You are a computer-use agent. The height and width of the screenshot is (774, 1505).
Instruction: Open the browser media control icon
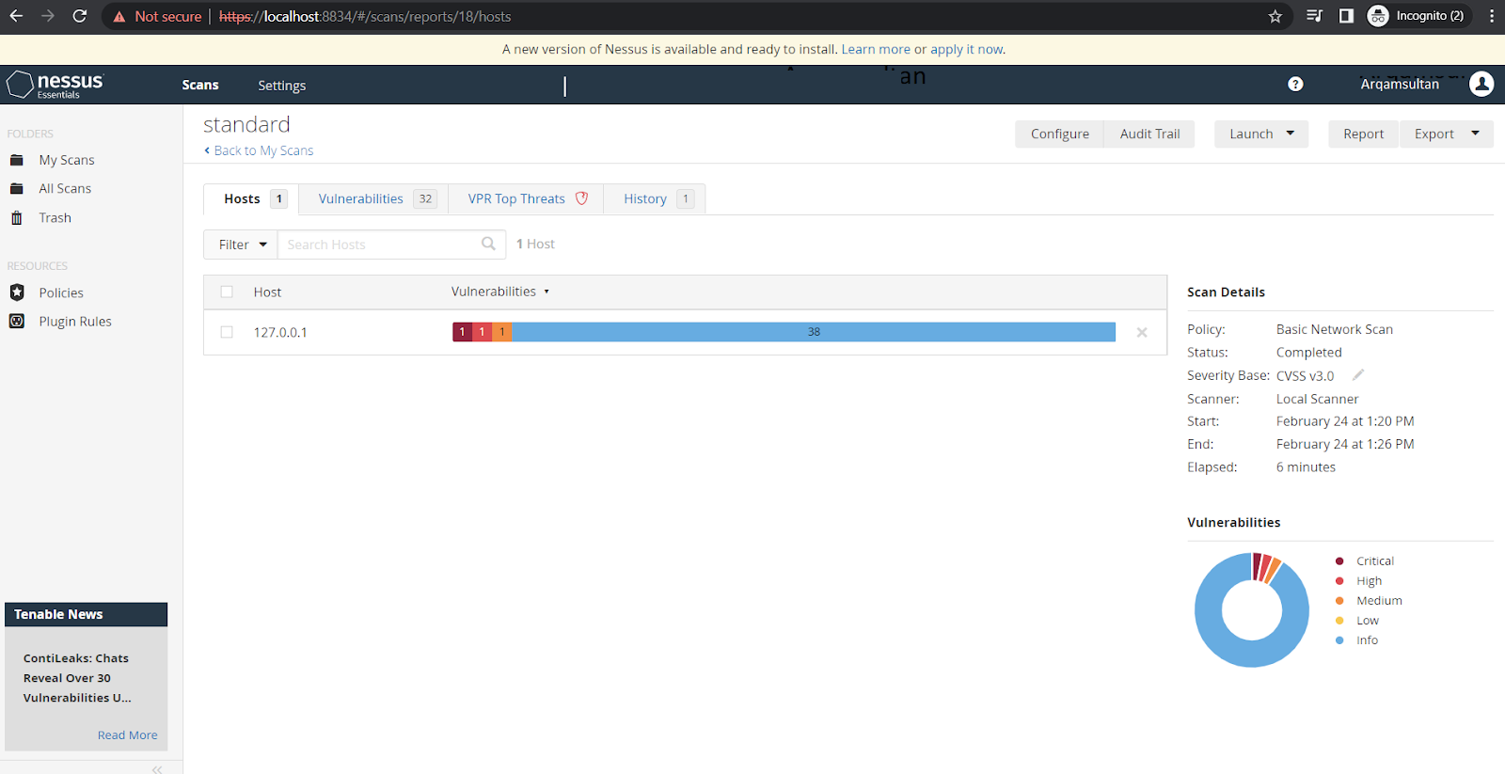(1315, 16)
